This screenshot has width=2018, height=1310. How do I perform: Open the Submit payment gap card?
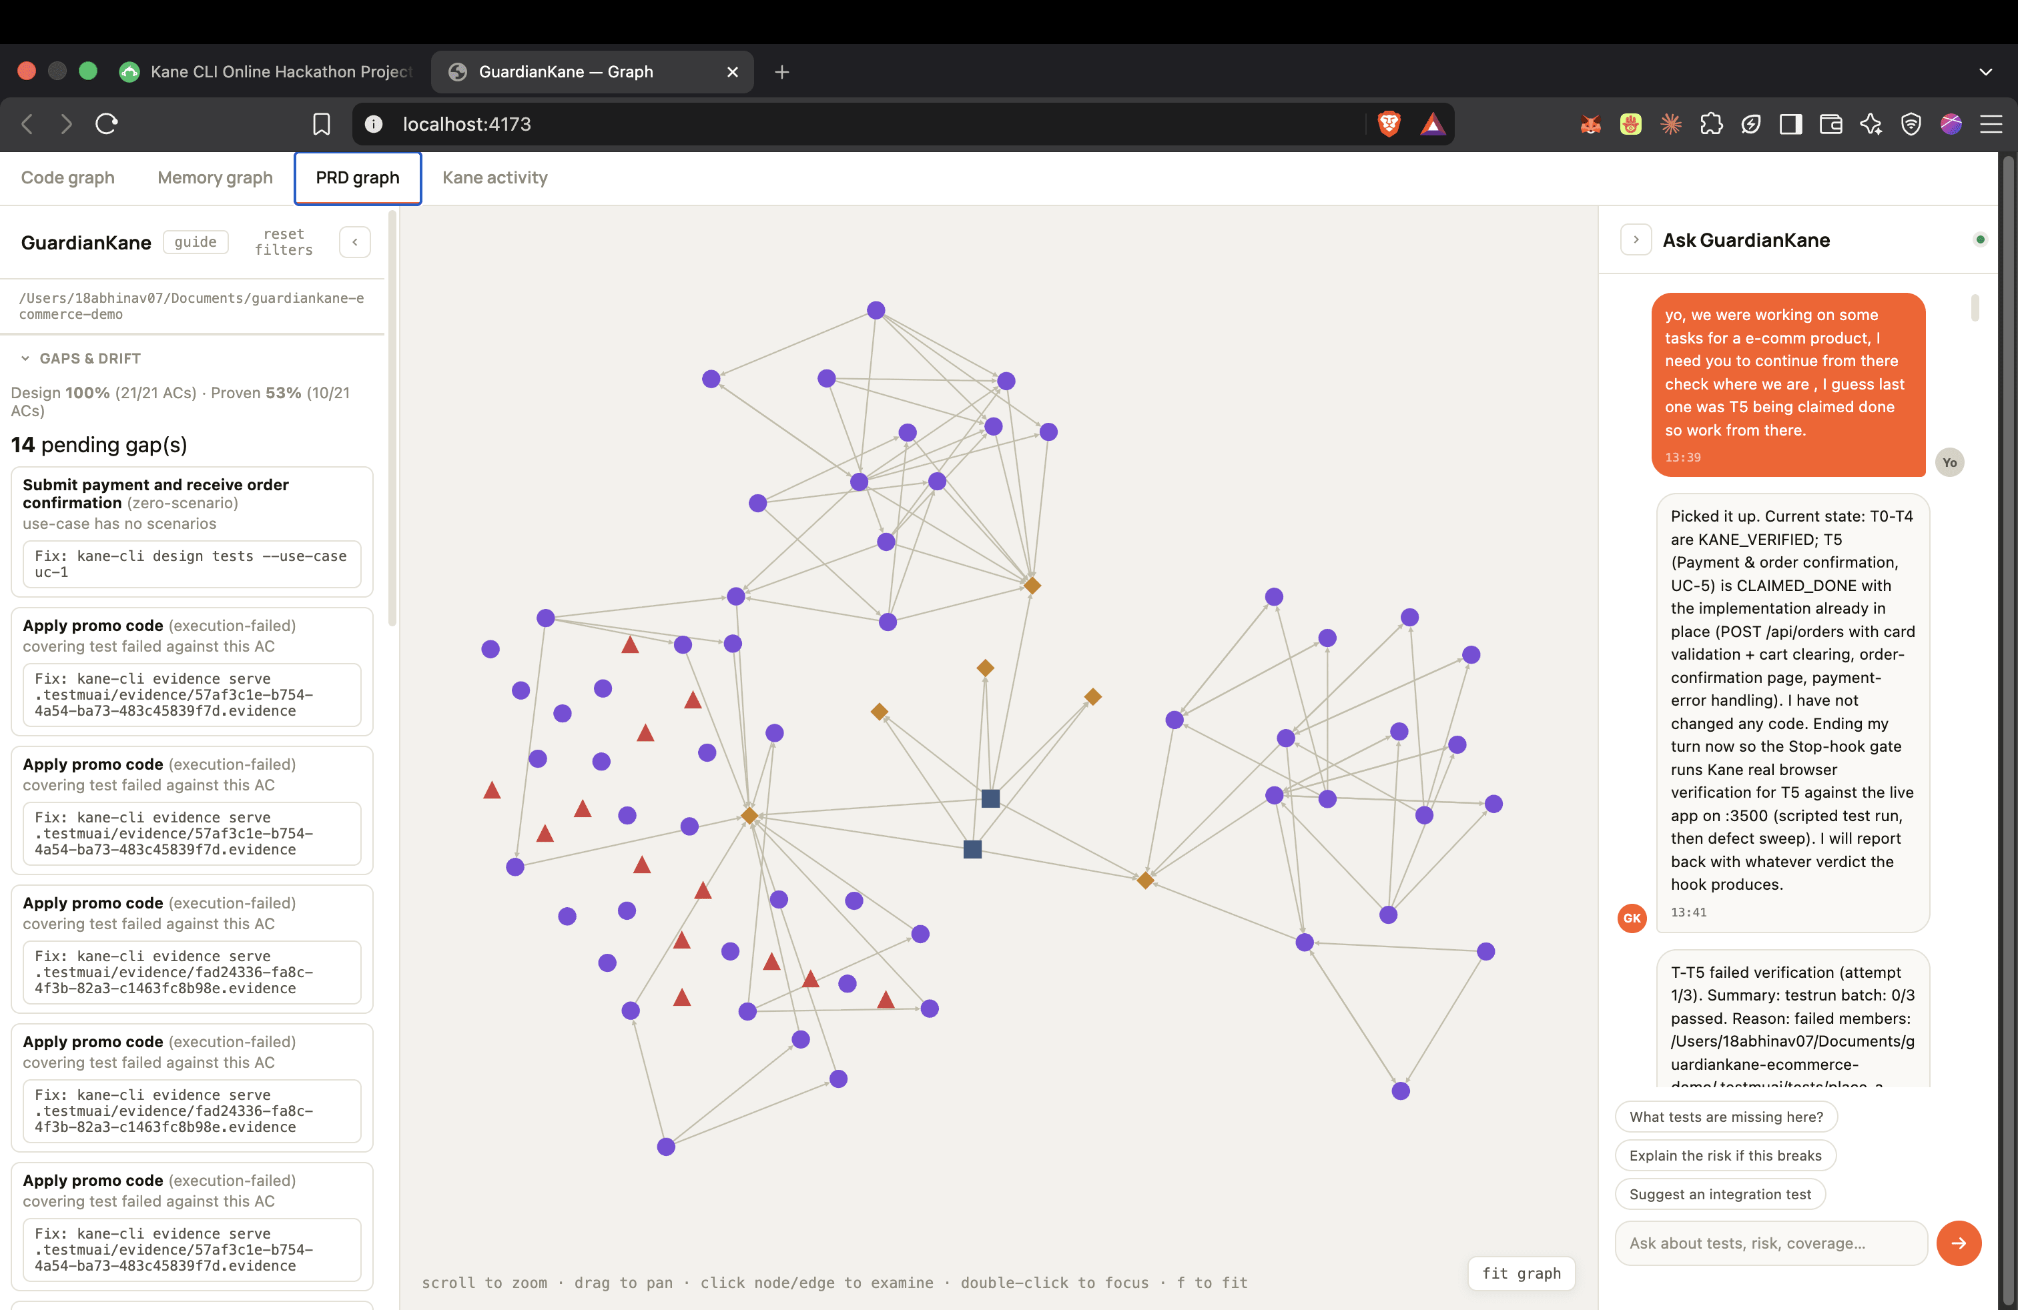192,532
